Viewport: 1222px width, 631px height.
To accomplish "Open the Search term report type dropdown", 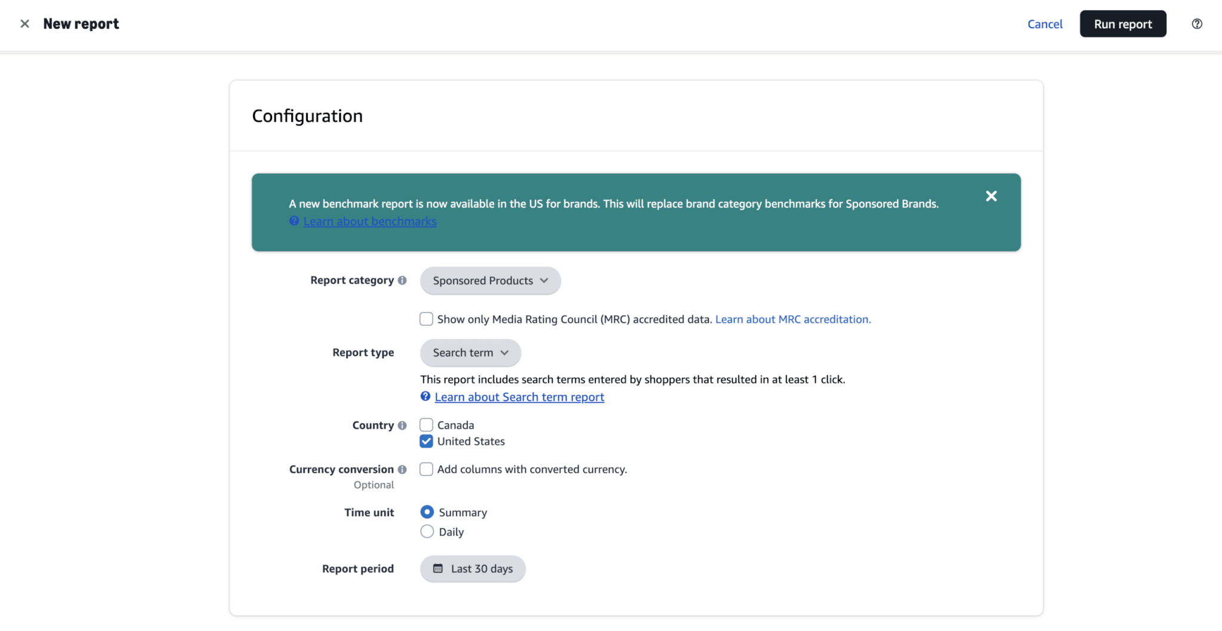I will [470, 353].
